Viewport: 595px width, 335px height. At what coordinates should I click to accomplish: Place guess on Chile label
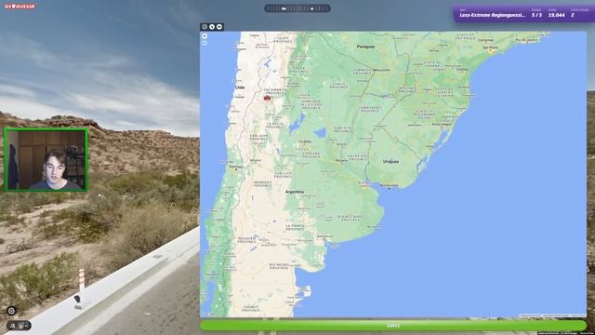pyautogui.click(x=240, y=87)
